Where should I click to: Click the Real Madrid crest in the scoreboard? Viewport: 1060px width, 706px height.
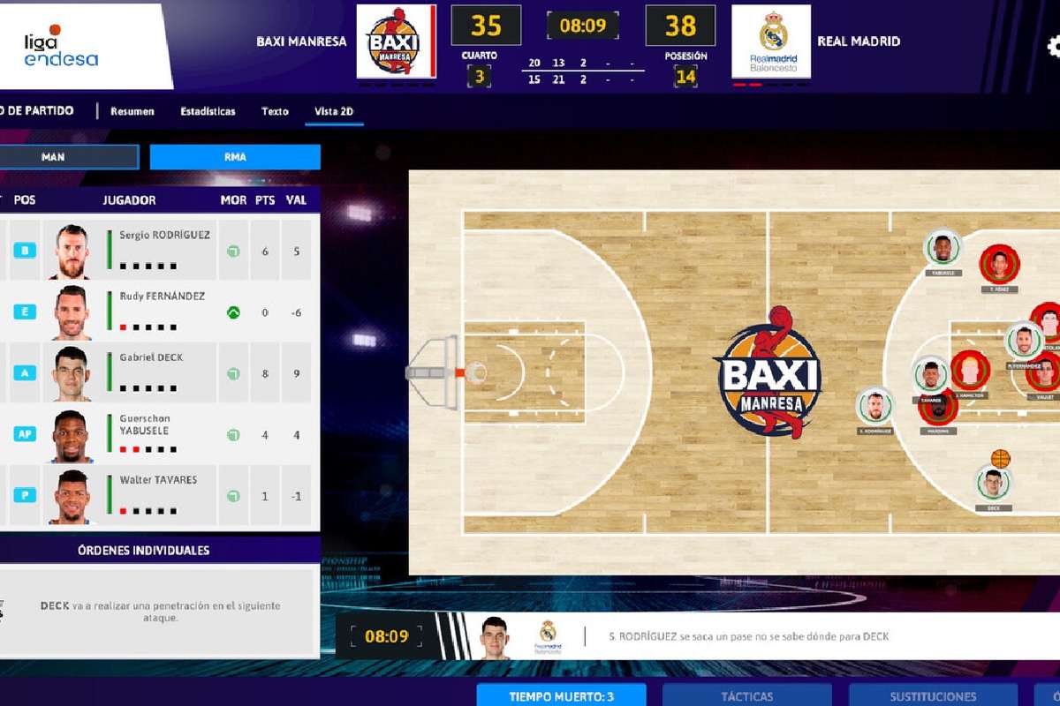770,40
